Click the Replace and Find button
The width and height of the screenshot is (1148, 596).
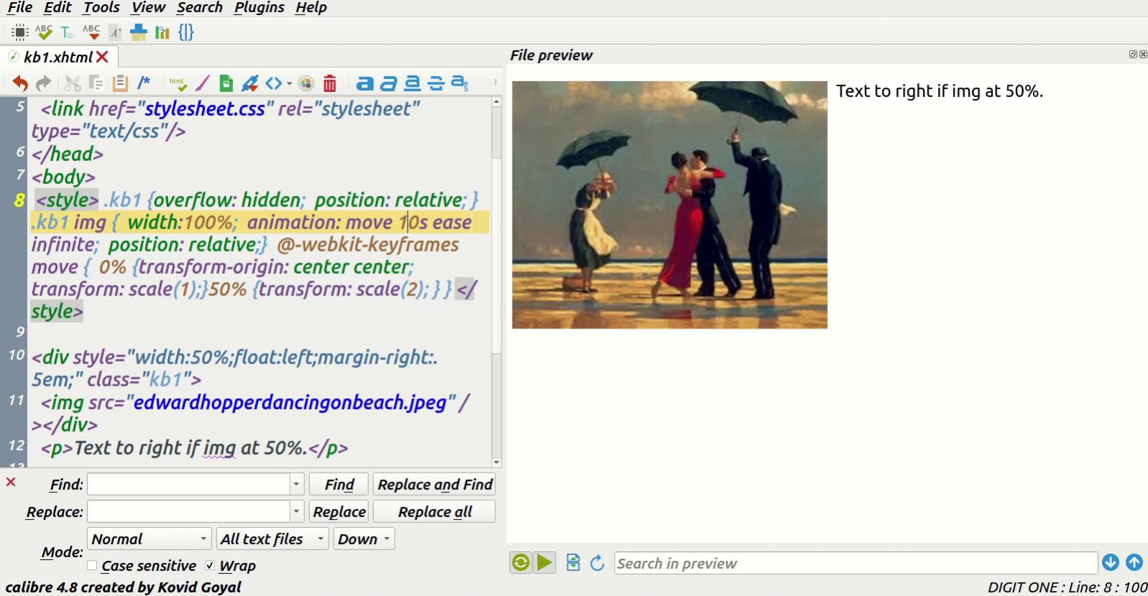coord(435,485)
